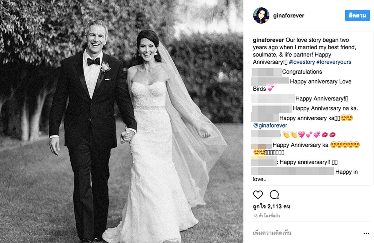374x243 pixels.
Task: Open the #lovestory hashtag
Action: (x=302, y=62)
